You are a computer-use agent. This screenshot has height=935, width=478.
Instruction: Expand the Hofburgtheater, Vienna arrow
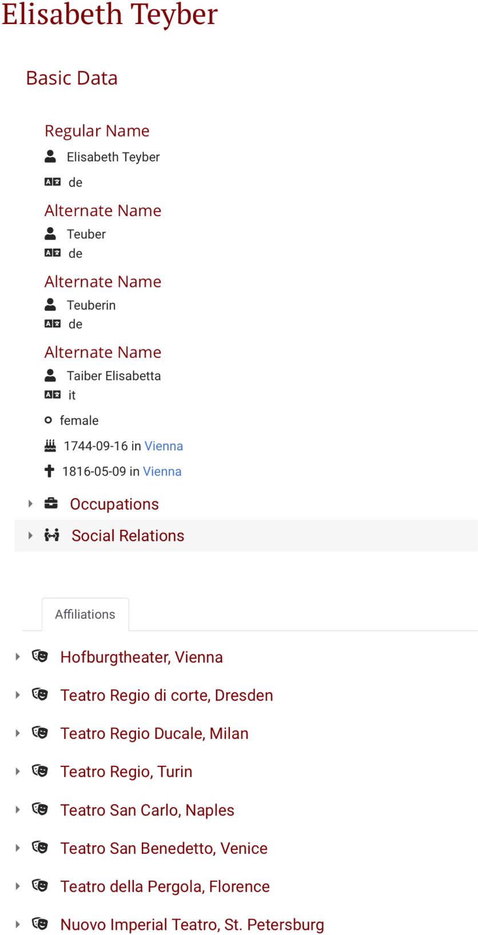tap(18, 657)
